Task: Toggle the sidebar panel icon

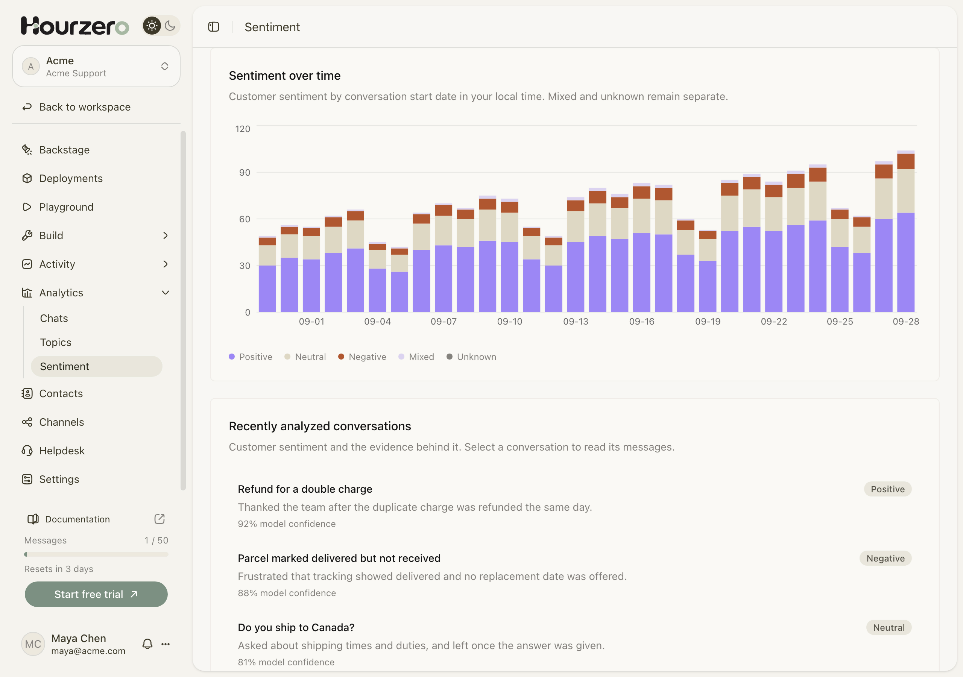Action: click(x=214, y=27)
